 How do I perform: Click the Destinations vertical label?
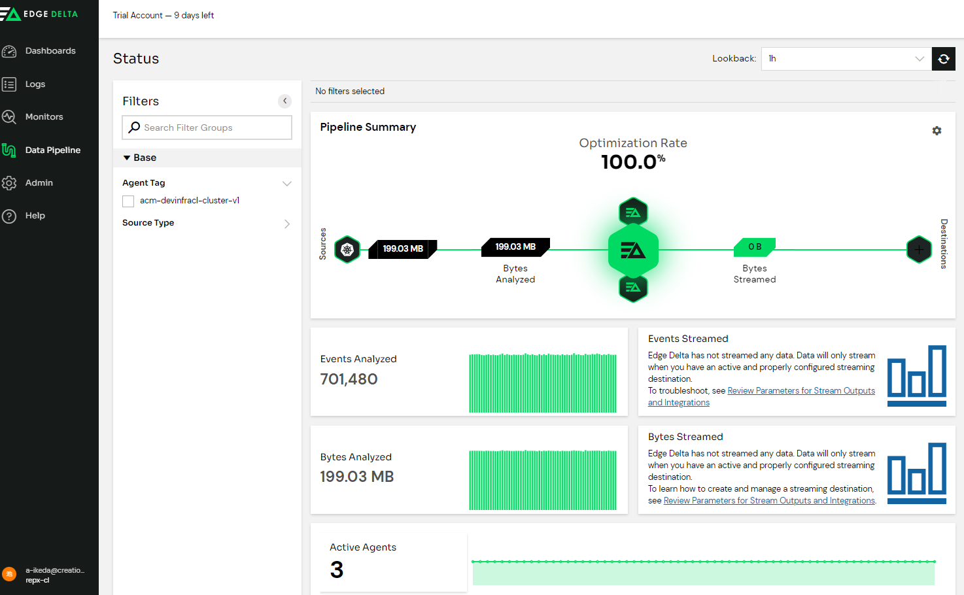[x=944, y=244]
